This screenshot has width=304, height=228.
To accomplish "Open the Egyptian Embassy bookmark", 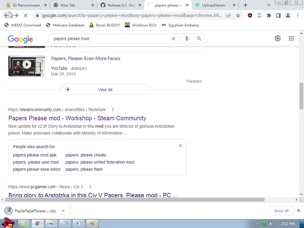I will tap(180, 25).
